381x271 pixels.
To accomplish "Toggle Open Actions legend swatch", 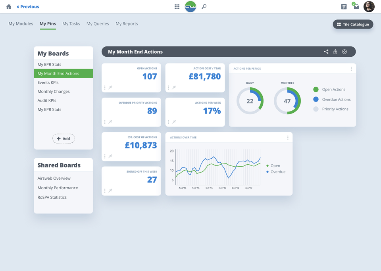I will click(316, 89).
